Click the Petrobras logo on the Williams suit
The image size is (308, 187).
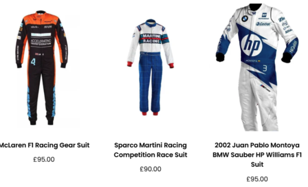(264, 16)
